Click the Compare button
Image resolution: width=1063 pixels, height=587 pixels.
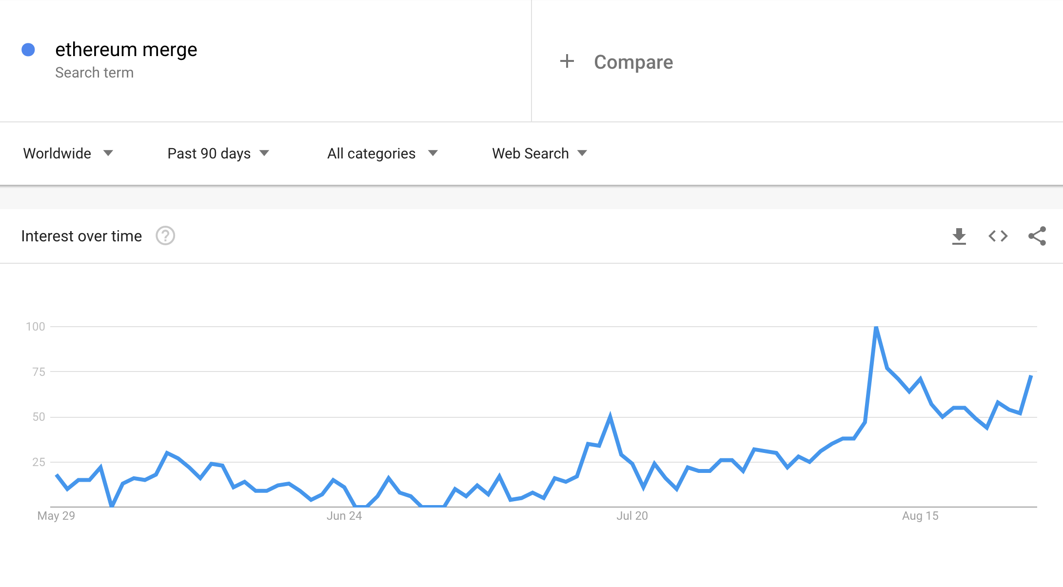(633, 62)
